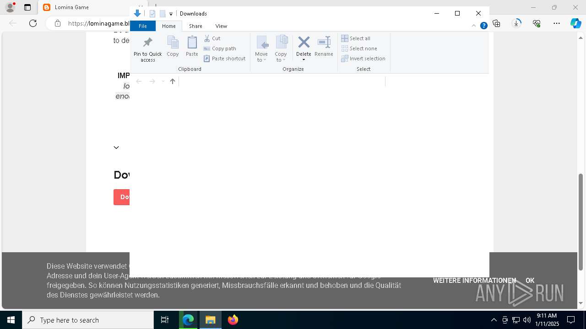Click WEITERE INFORMATIONEN cookie link
Viewport: 586px width, 329px height.
pos(474,281)
